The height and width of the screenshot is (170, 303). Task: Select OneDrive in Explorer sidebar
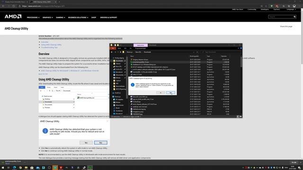(x=118, y=93)
